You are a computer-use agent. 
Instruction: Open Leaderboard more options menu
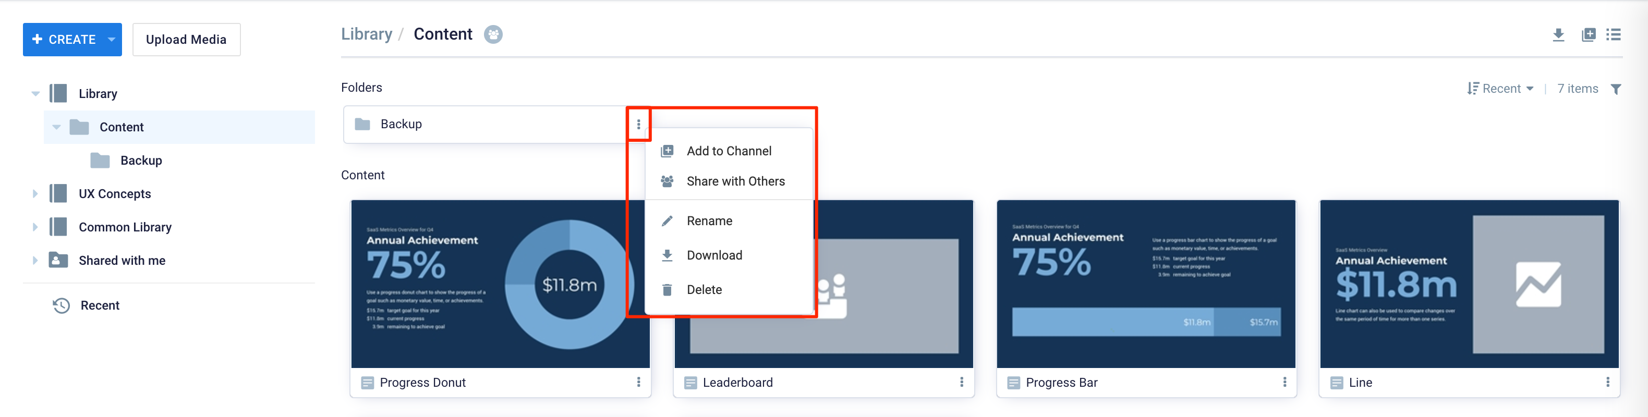point(962,383)
